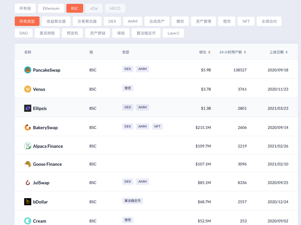Click the Venus project logo

point(28,89)
